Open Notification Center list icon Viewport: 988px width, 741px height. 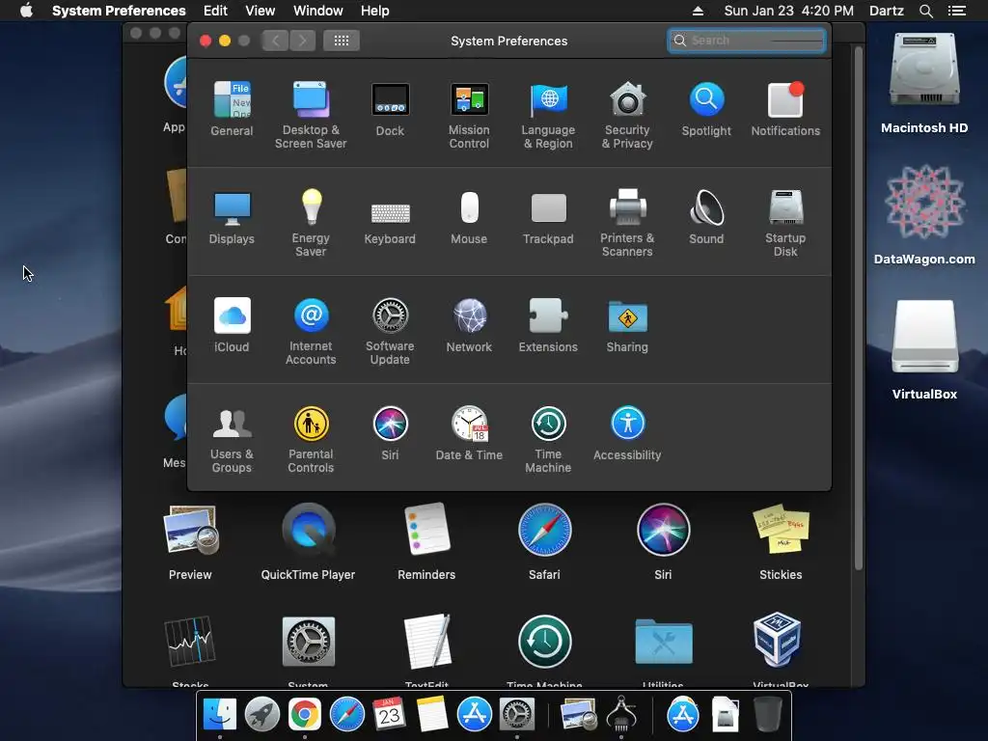pos(956,11)
